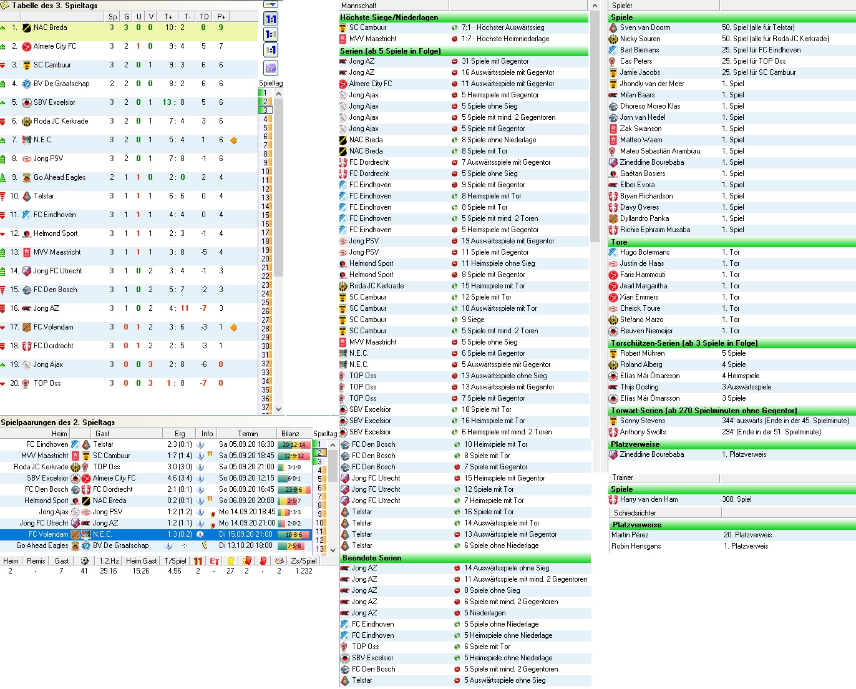Screen dimensions: 856x689
Task: Click the penalty "11" icon in the MVV Maastricht fixture row
Action: pos(210,455)
